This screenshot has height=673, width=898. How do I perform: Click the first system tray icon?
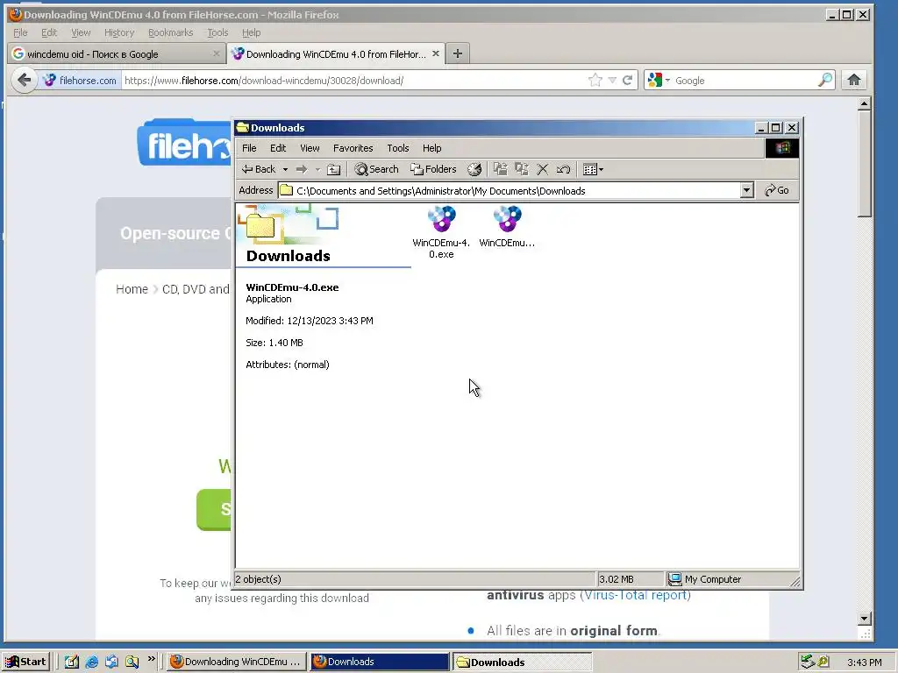coord(808,662)
